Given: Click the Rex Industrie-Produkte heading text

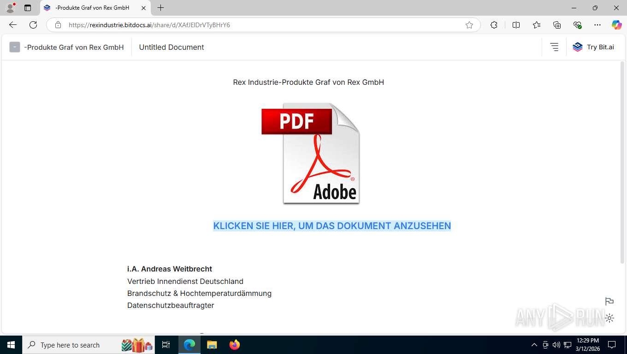Looking at the screenshot, I should [x=308, y=83].
